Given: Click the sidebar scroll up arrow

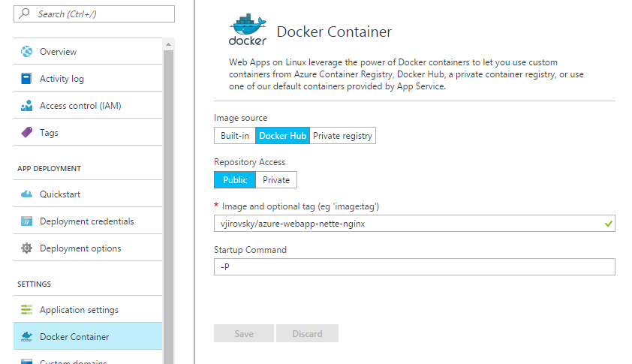Looking at the screenshot, I should coord(168,44).
